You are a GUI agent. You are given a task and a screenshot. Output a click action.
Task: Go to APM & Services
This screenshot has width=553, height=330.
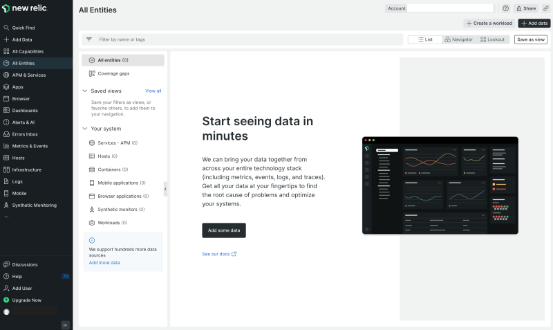coord(28,75)
